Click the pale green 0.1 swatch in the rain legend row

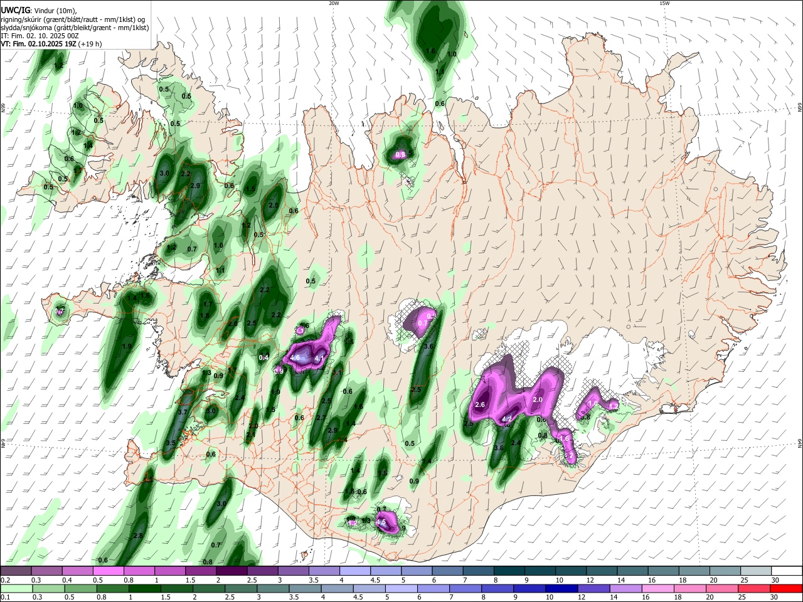[x=16, y=588]
